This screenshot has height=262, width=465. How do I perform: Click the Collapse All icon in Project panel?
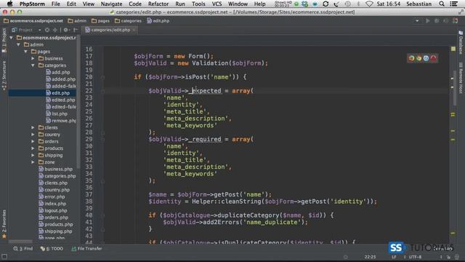55,30
